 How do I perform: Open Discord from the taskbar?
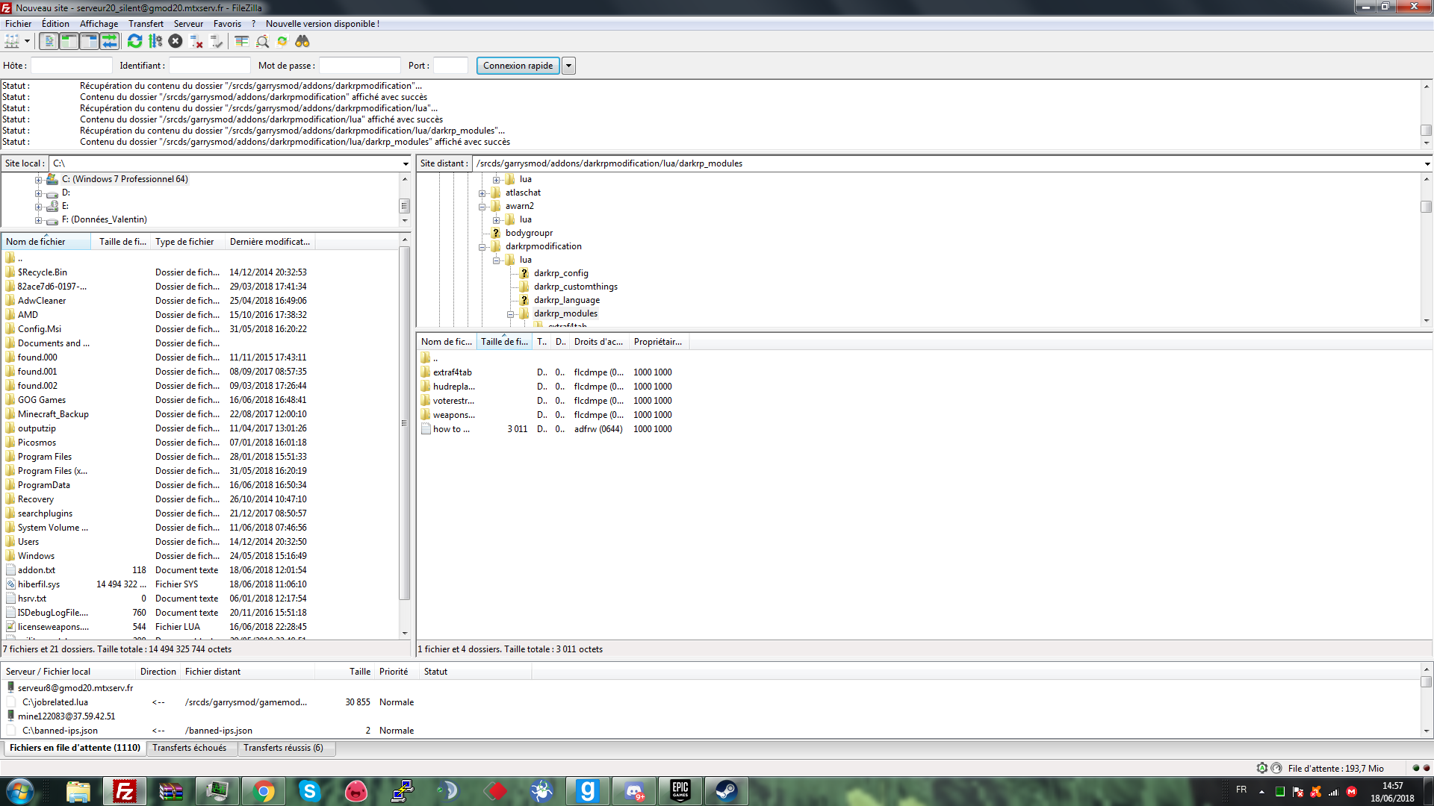pyautogui.click(x=634, y=791)
